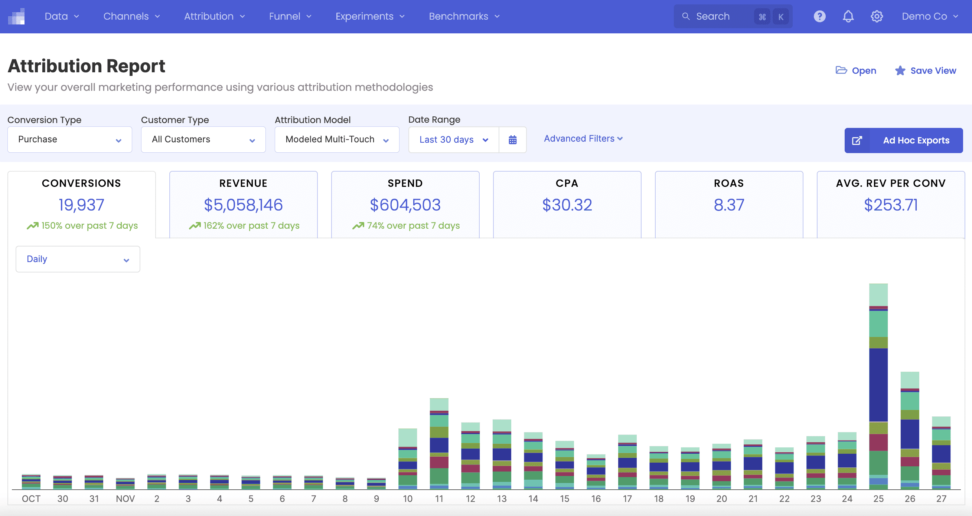The width and height of the screenshot is (972, 516).
Task: Expand the Conversion Type Purchase dropdown
Action: (70, 140)
